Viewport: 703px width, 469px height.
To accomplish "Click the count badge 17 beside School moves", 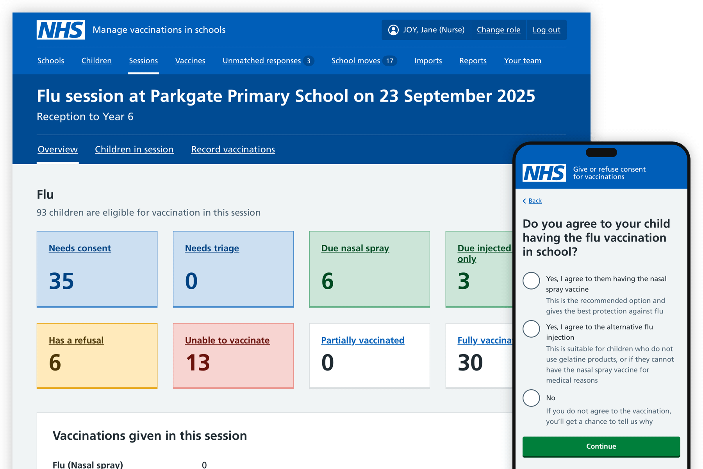I will [x=390, y=61].
